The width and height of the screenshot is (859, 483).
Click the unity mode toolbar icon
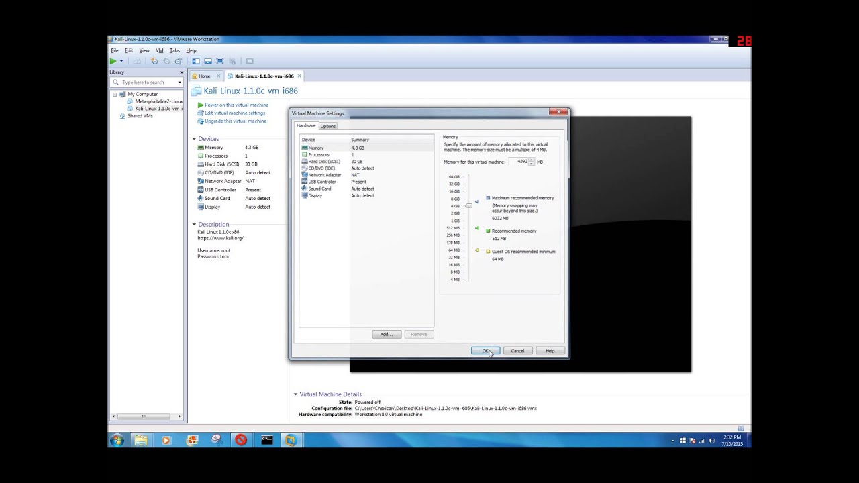(x=232, y=61)
